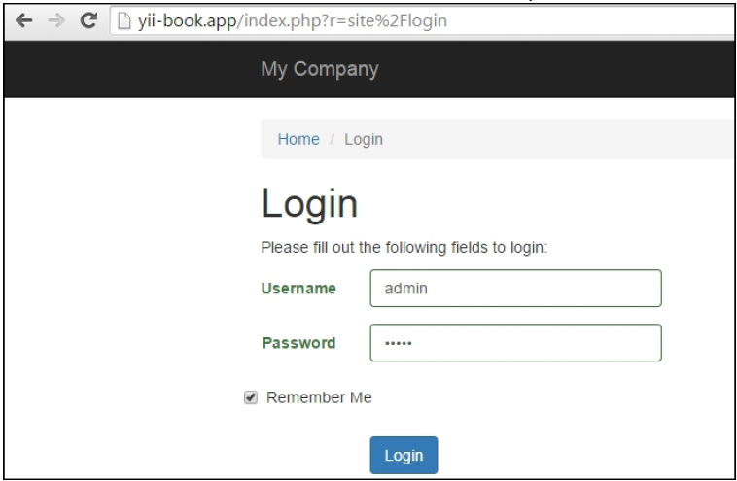Submit the form with the blue Login button
737x481 pixels.
click(404, 455)
